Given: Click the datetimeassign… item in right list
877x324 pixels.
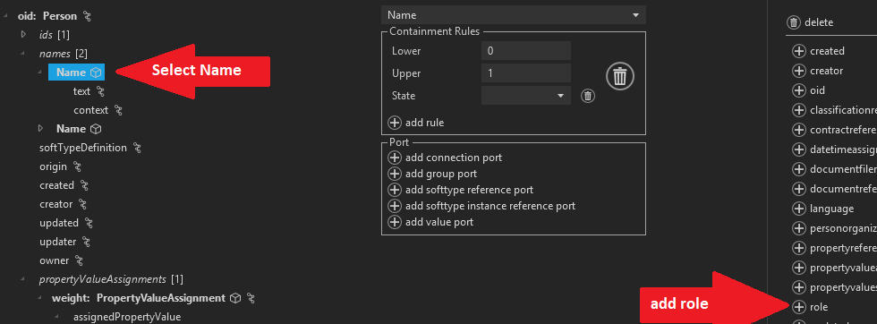Looking at the screenshot, I should click(843, 149).
